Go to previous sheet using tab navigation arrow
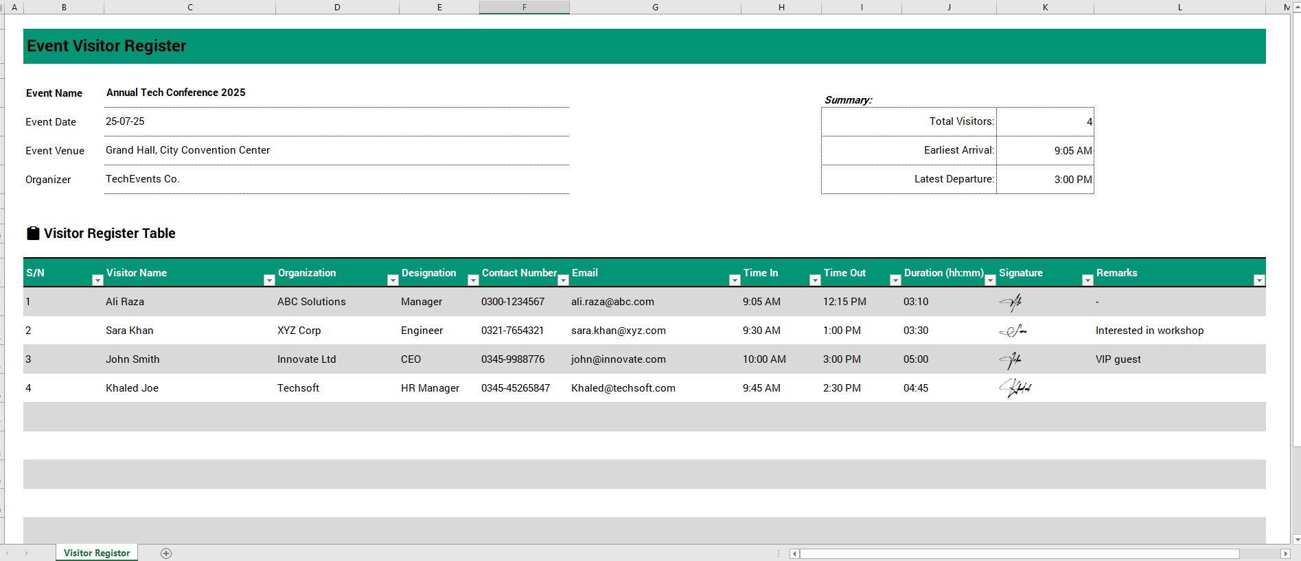 coord(8,553)
